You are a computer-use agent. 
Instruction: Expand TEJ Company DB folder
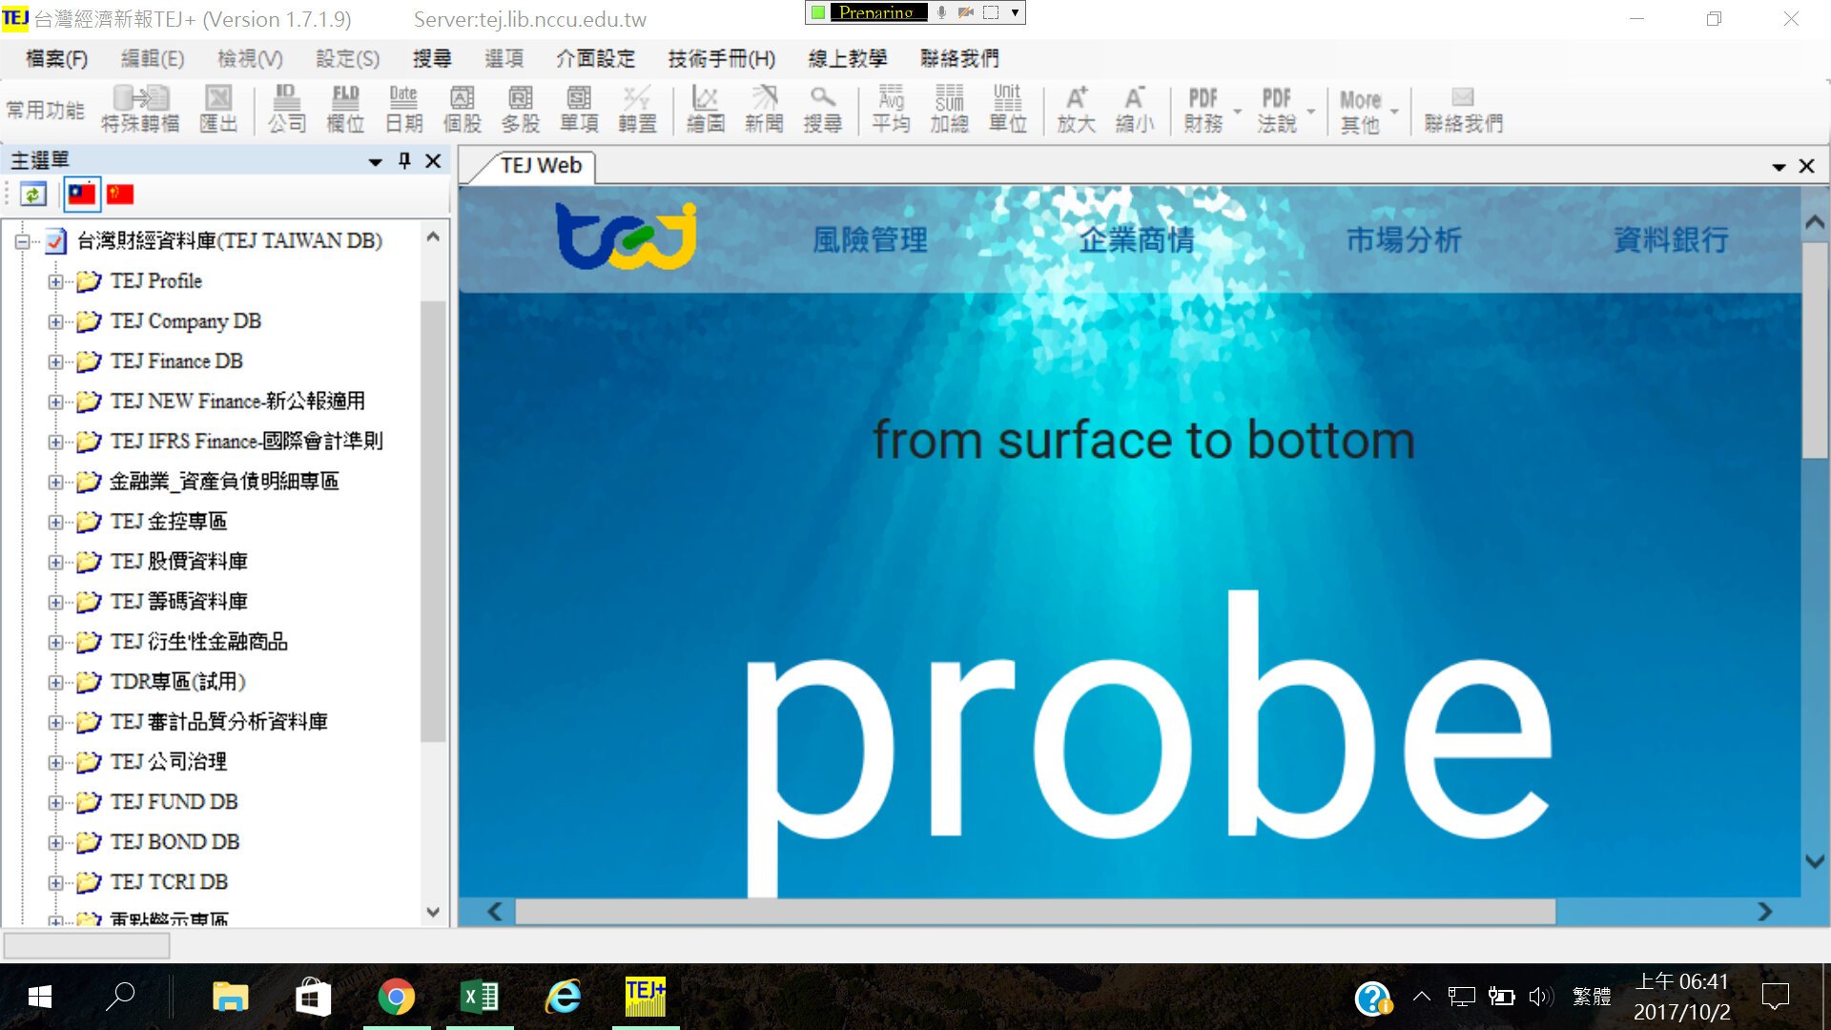pos(55,321)
